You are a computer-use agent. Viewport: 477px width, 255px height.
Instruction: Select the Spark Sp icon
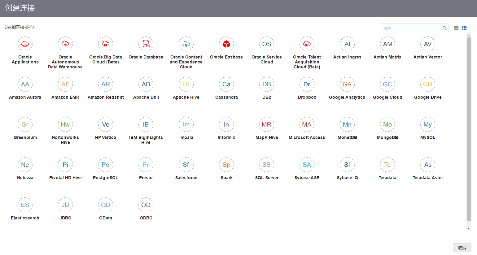pos(226,165)
